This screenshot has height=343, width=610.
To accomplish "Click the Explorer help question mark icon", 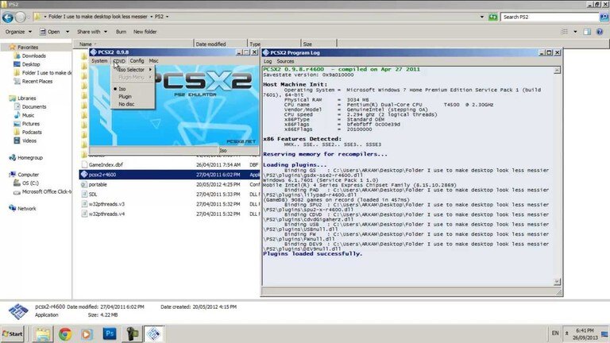I will click(x=600, y=32).
